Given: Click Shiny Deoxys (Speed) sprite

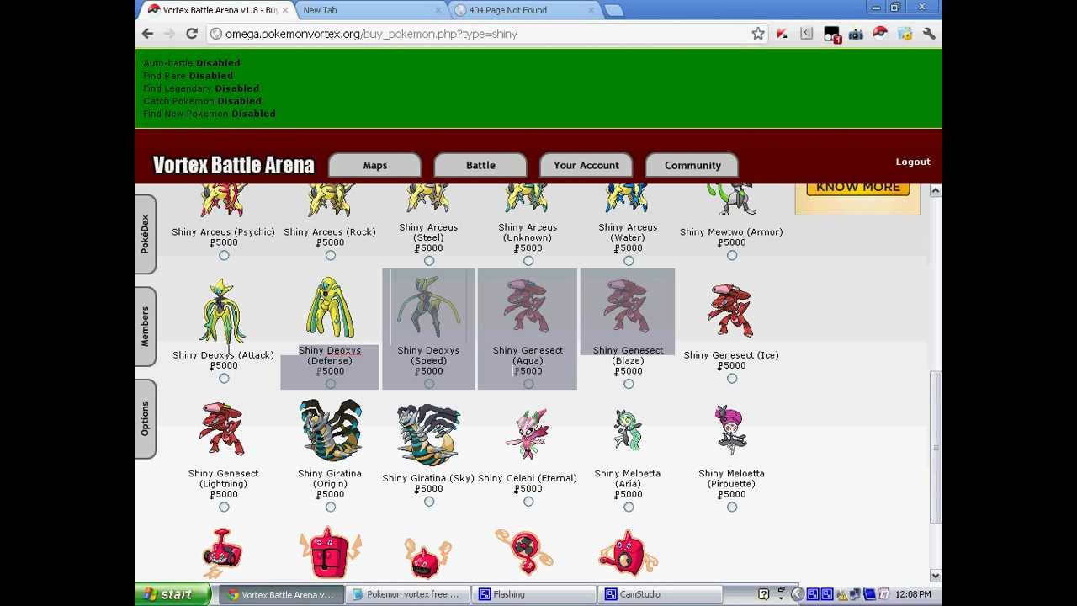Looking at the screenshot, I should (428, 308).
